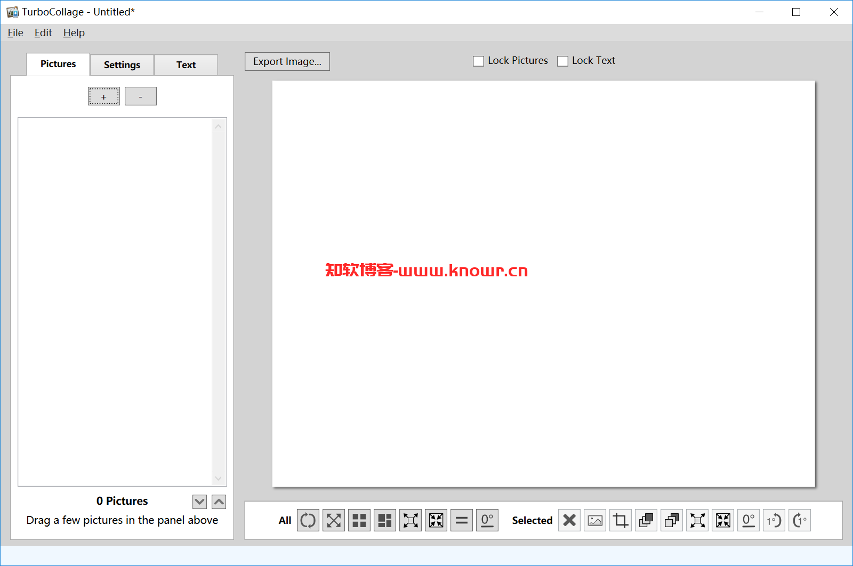Click the 'Selected' label in the bottom toolbar
853x566 pixels.
pos(532,520)
